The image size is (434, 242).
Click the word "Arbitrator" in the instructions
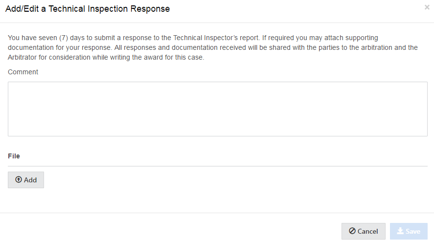tap(24, 57)
